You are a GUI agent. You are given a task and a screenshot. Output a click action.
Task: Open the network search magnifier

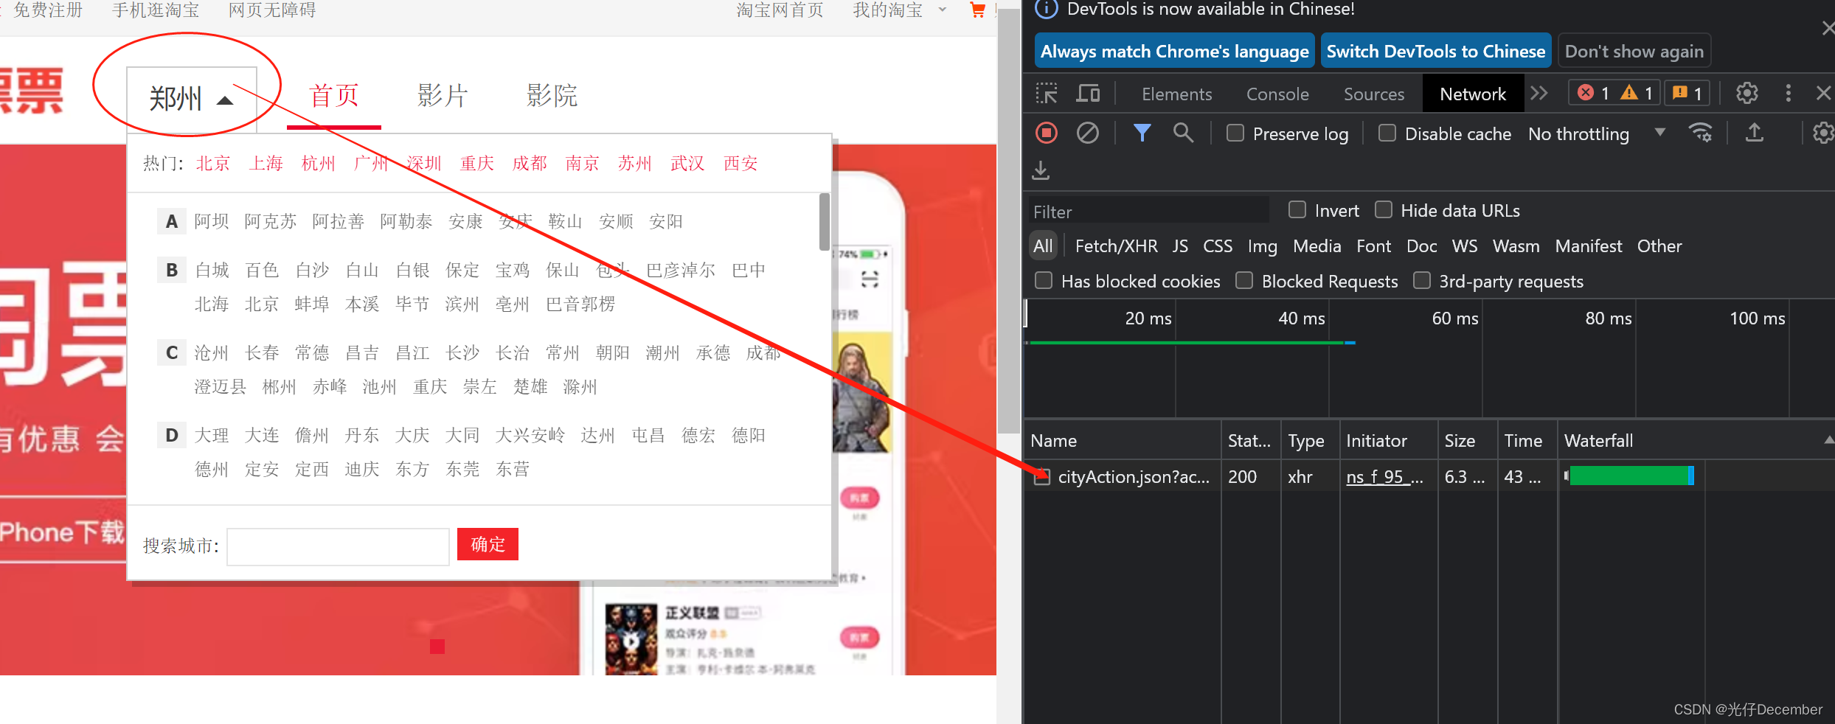click(1183, 133)
